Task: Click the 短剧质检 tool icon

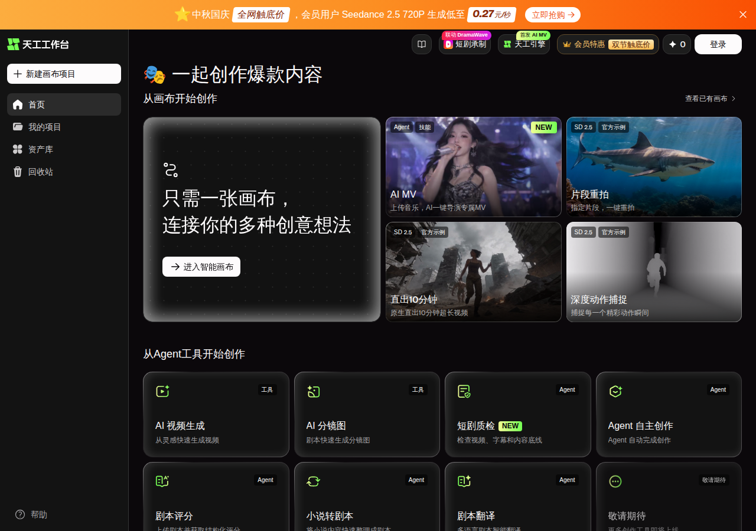Action: pyautogui.click(x=464, y=391)
